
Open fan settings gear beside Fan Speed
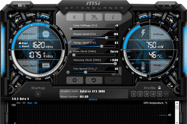68,72
